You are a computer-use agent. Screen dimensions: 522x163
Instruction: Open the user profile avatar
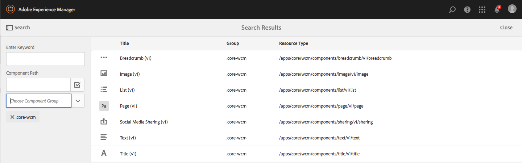click(512, 9)
